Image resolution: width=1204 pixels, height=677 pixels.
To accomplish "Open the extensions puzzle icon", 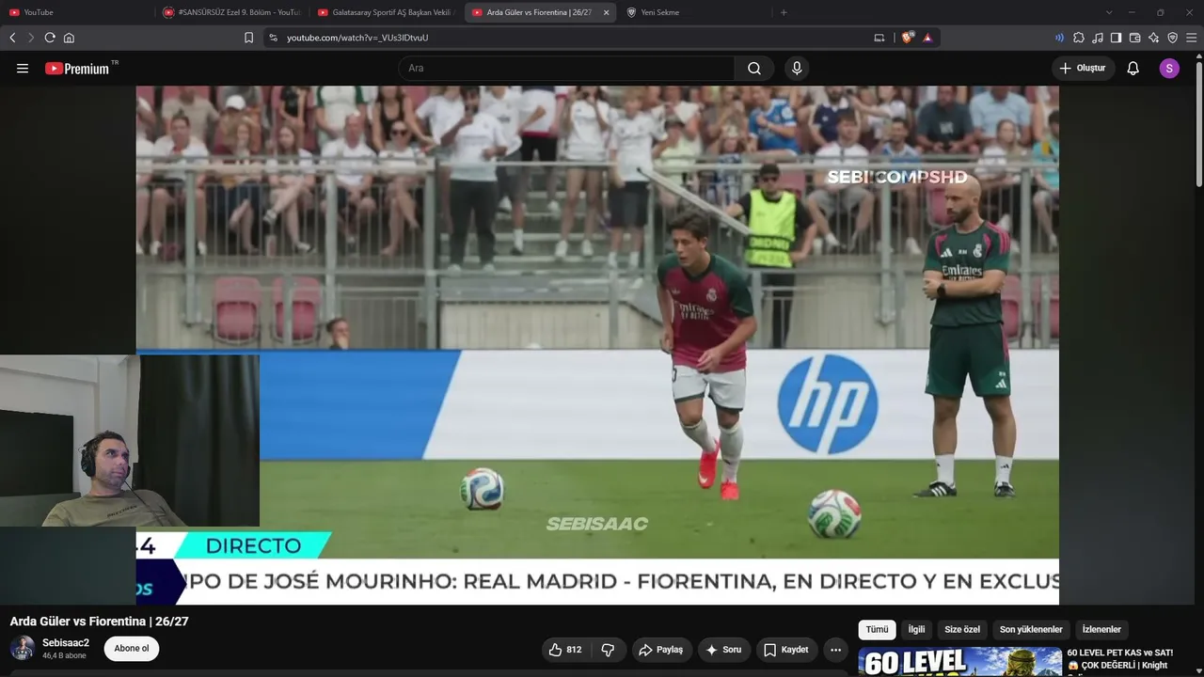I will 1079,38.
